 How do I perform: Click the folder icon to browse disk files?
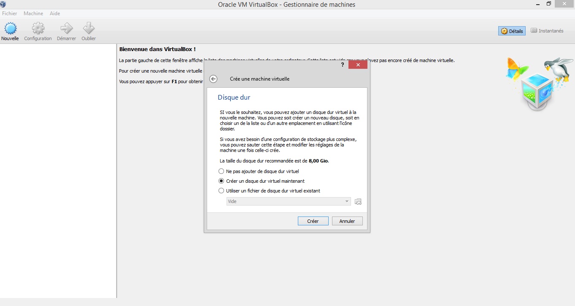coord(358,202)
